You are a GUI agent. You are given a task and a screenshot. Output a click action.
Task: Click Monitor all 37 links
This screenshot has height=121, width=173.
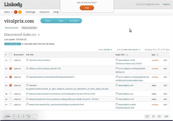(13, 44)
